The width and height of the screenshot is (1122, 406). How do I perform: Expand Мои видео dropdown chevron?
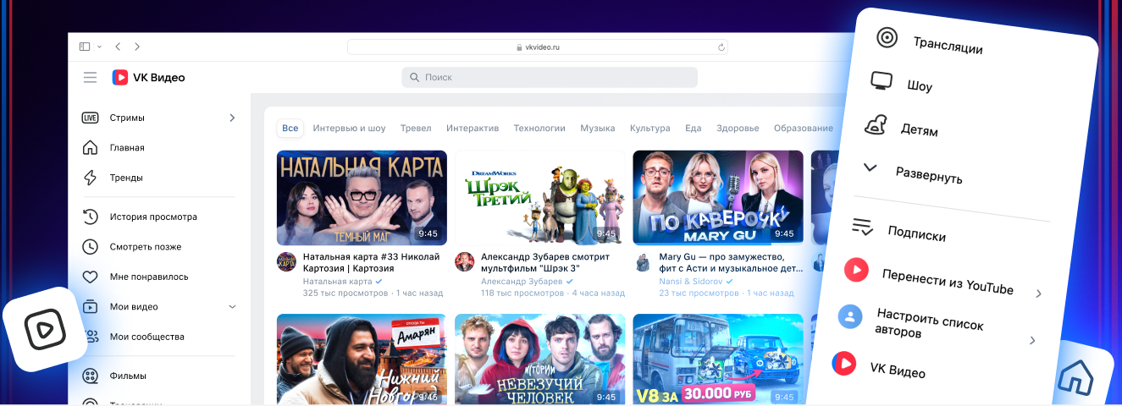pyautogui.click(x=232, y=307)
